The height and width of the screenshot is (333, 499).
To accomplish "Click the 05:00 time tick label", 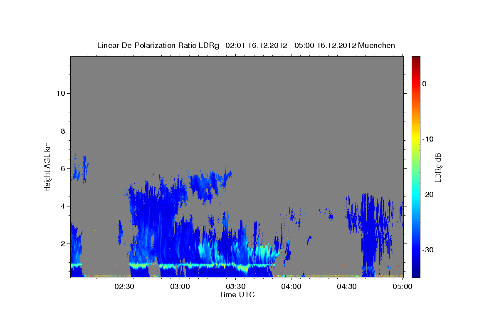I will pyautogui.click(x=402, y=286).
